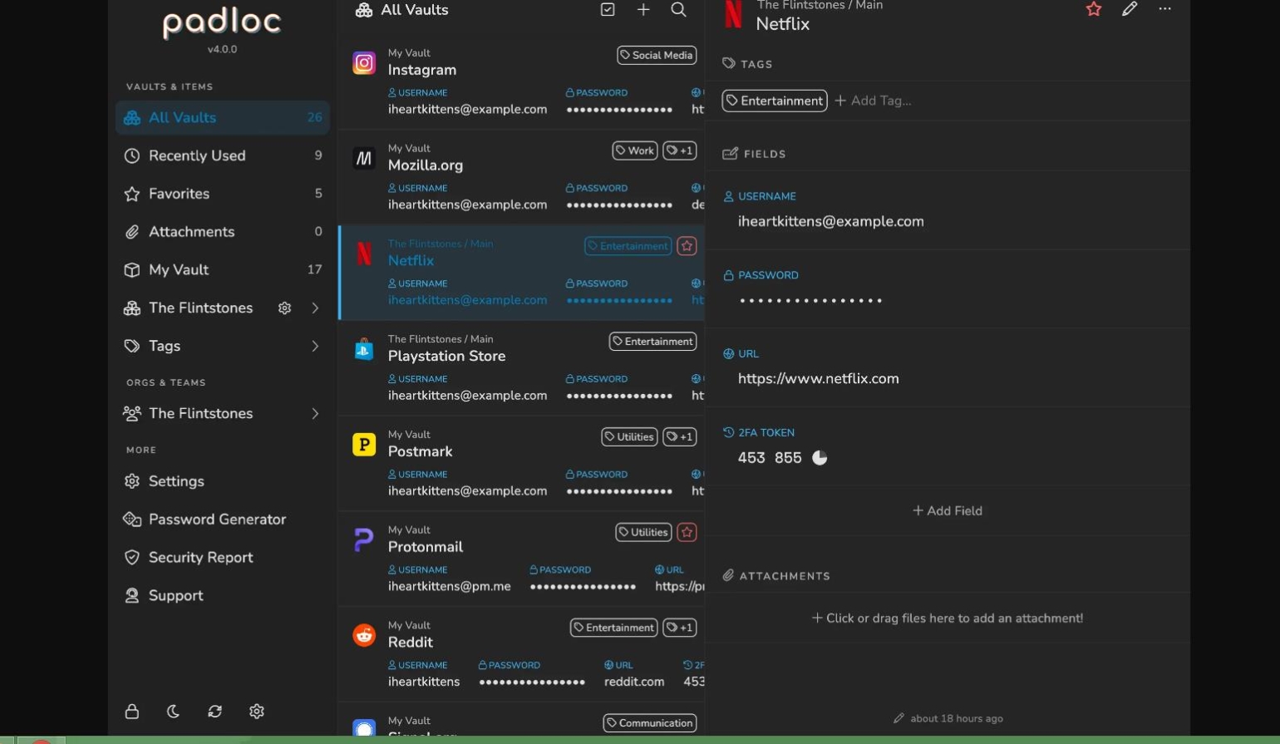Lock the app using the padlock icon
Screen dimensions: 1280x744
click(x=131, y=712)
